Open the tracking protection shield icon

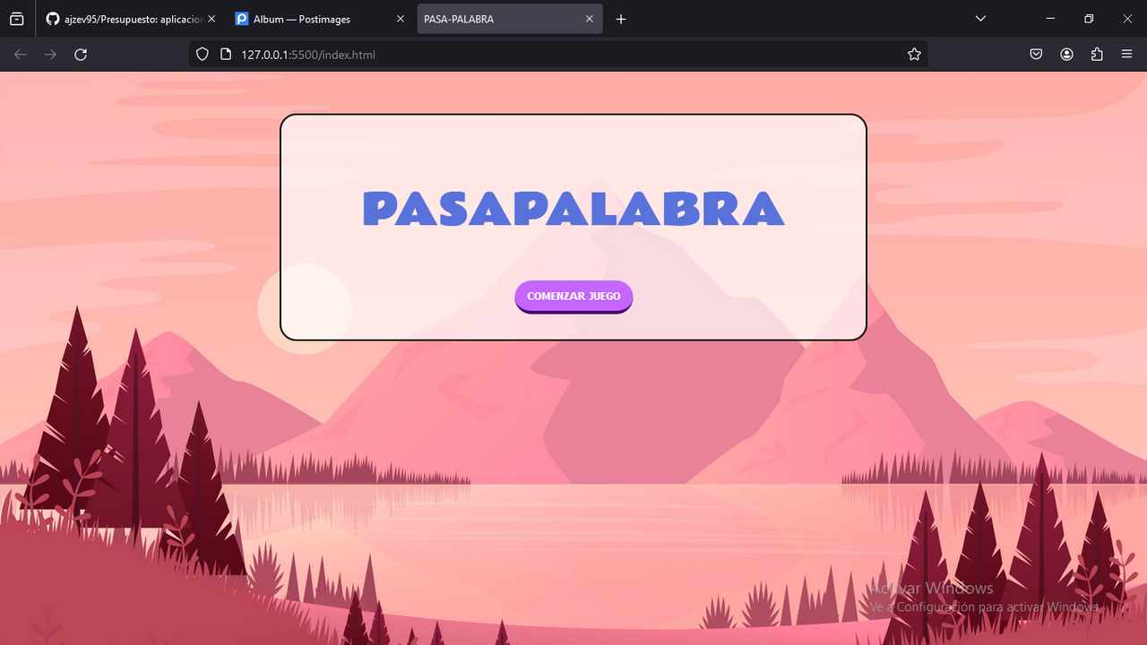coord(203,55)
